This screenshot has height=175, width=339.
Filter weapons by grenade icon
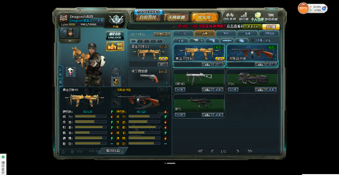[x=241, y=40]
